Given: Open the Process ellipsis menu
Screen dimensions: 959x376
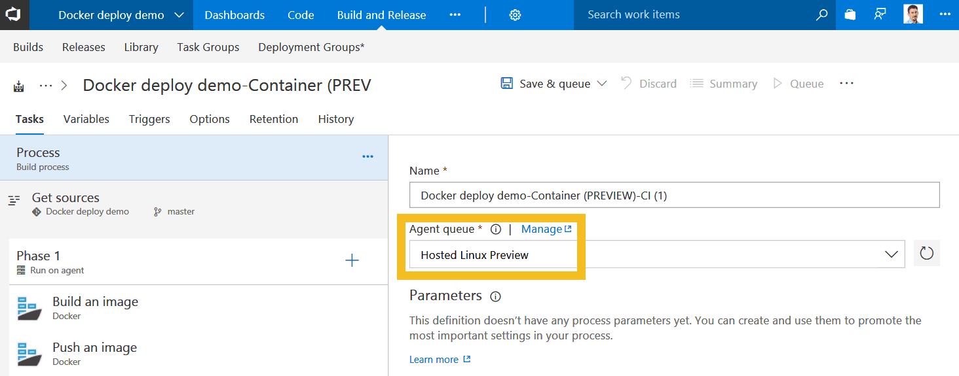Looking at the screenshot, I should [368, 157].
